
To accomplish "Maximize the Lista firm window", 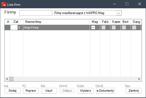I will (127, 4).
